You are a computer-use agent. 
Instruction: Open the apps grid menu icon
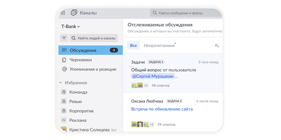coord(63,13)
